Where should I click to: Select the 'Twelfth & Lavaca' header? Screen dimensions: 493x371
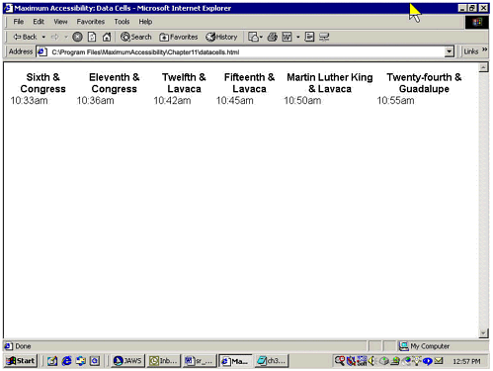[x=184, y=83]
